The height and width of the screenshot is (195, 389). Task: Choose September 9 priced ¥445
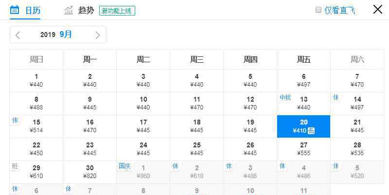90,104
